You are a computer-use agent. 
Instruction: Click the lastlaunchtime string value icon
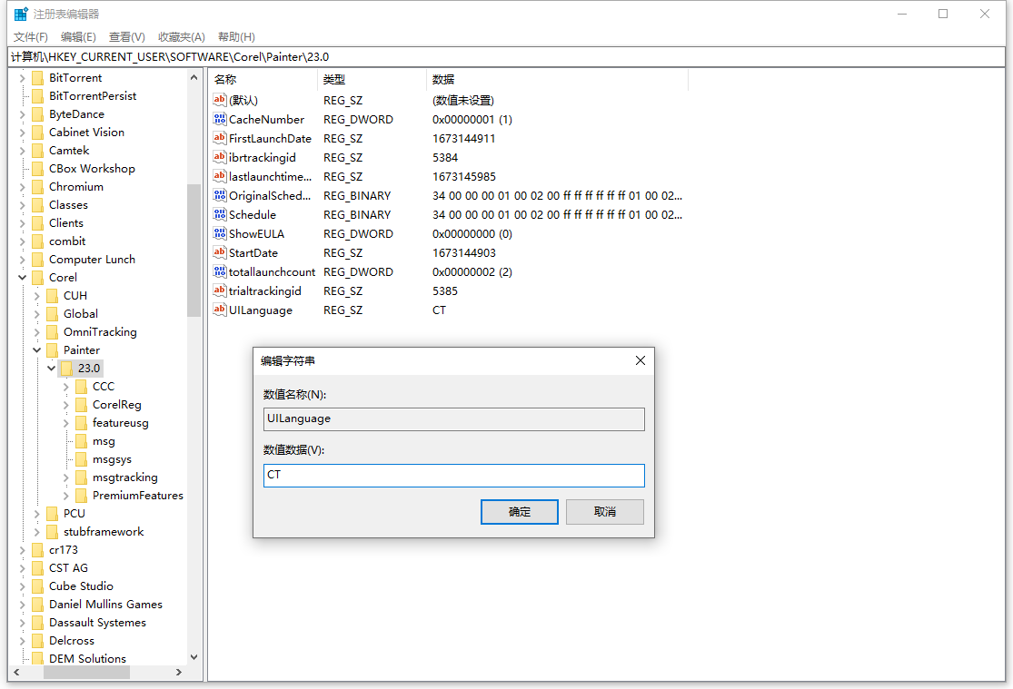coord(220,176)
